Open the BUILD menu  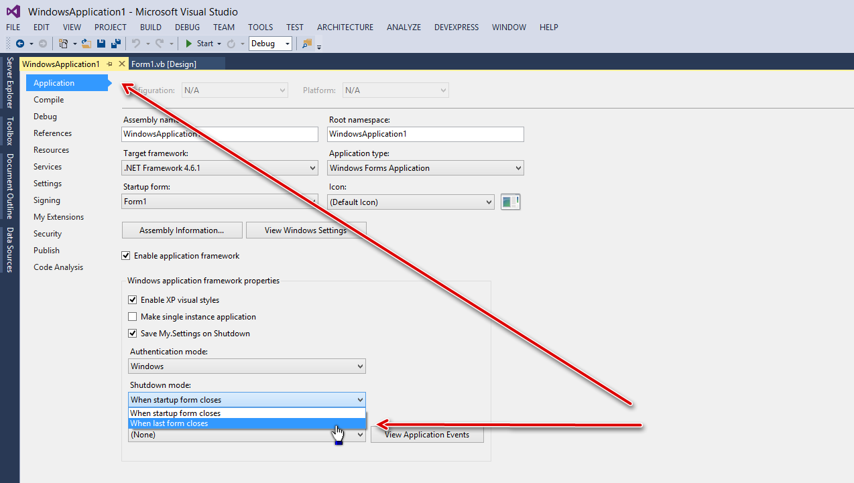pos(150,27)
